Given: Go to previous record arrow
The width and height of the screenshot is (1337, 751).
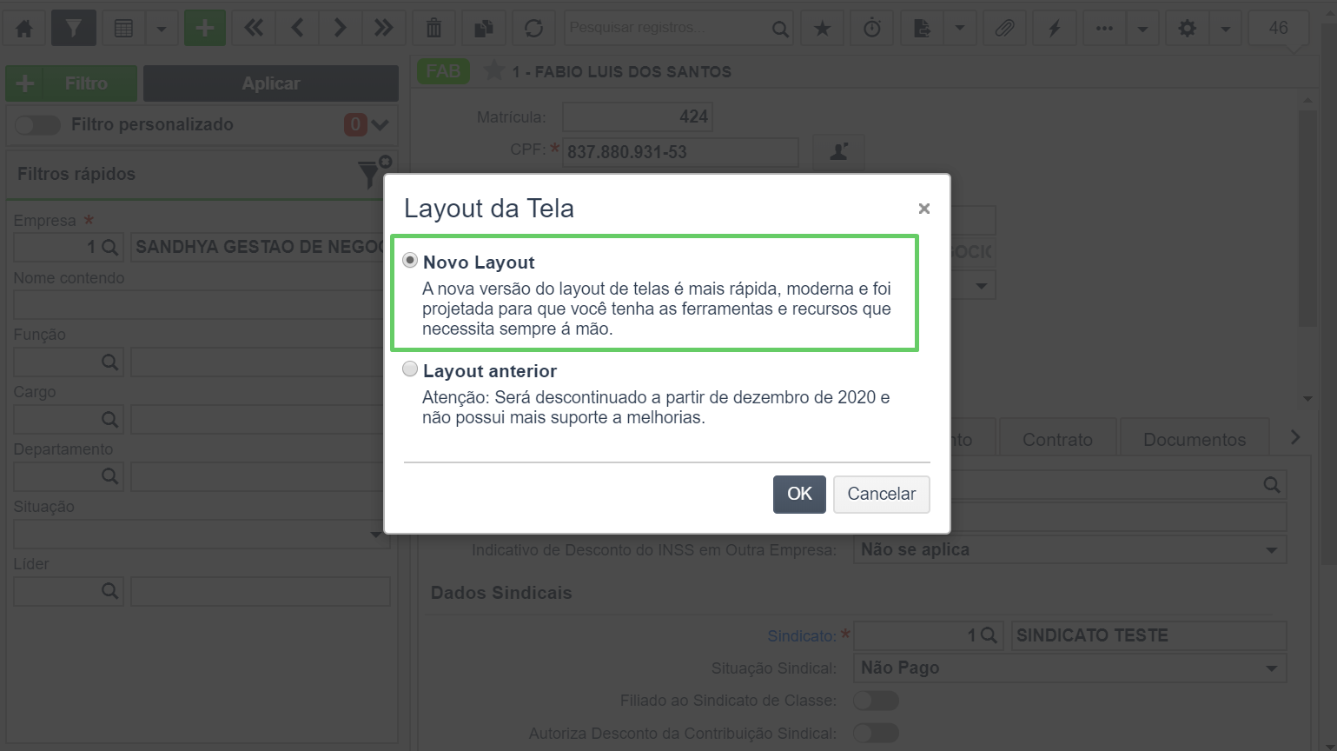Looking at the screenshot, I should click(297, 28).
